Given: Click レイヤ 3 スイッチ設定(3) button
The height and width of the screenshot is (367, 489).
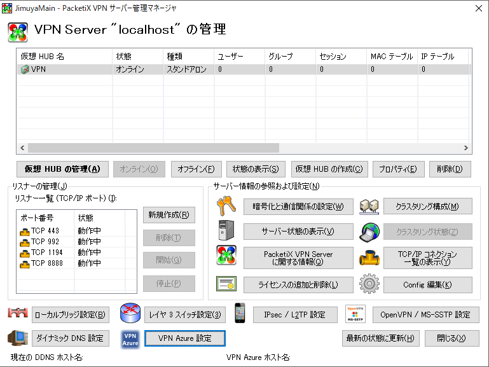Looking at the screenshot, I should tap(185, 315).
